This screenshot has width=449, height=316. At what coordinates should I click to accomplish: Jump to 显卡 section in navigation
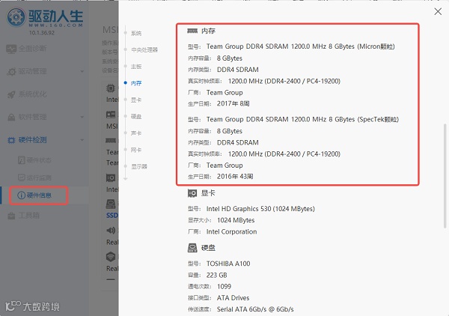click(136, 100)
